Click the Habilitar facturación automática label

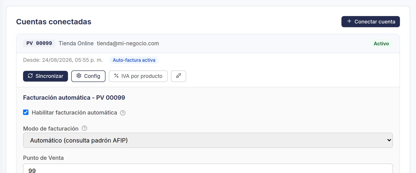[x=74, y=112]
